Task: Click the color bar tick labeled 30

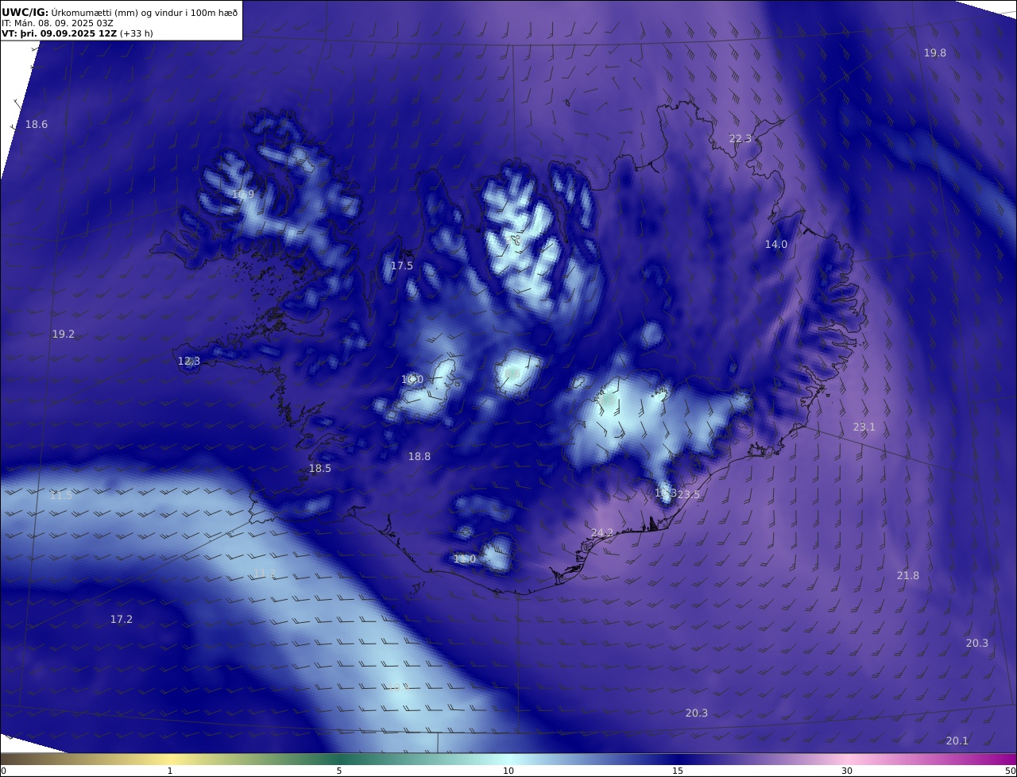Action: [x=847, y=771]
